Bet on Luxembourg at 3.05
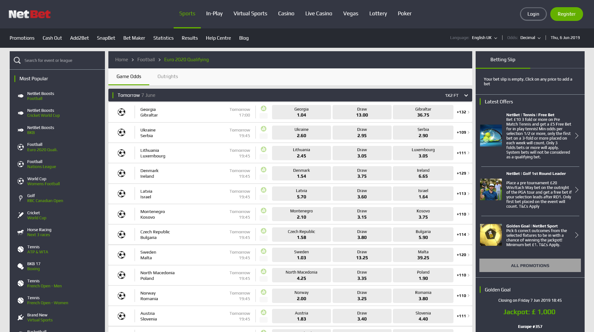 [423, 153]
